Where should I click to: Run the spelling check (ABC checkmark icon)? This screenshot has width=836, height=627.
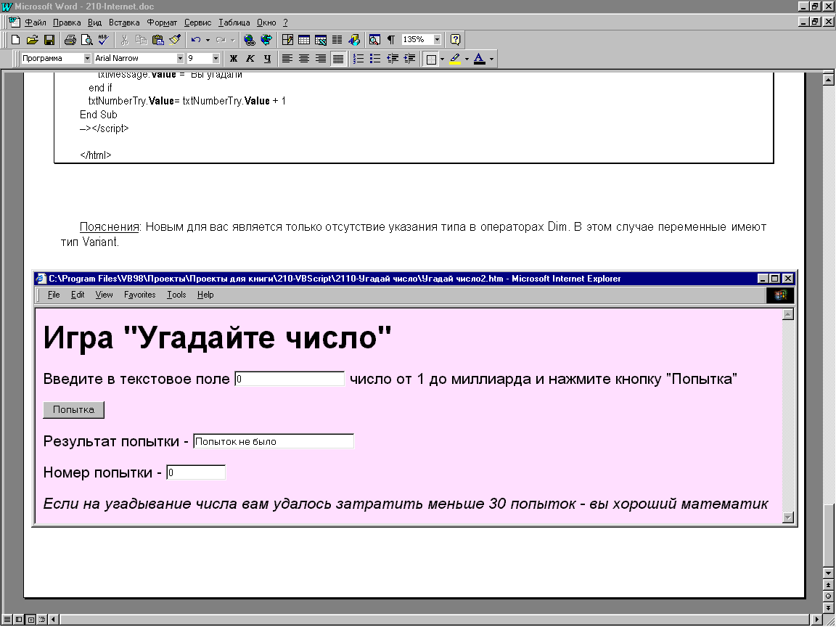[104, 39]
